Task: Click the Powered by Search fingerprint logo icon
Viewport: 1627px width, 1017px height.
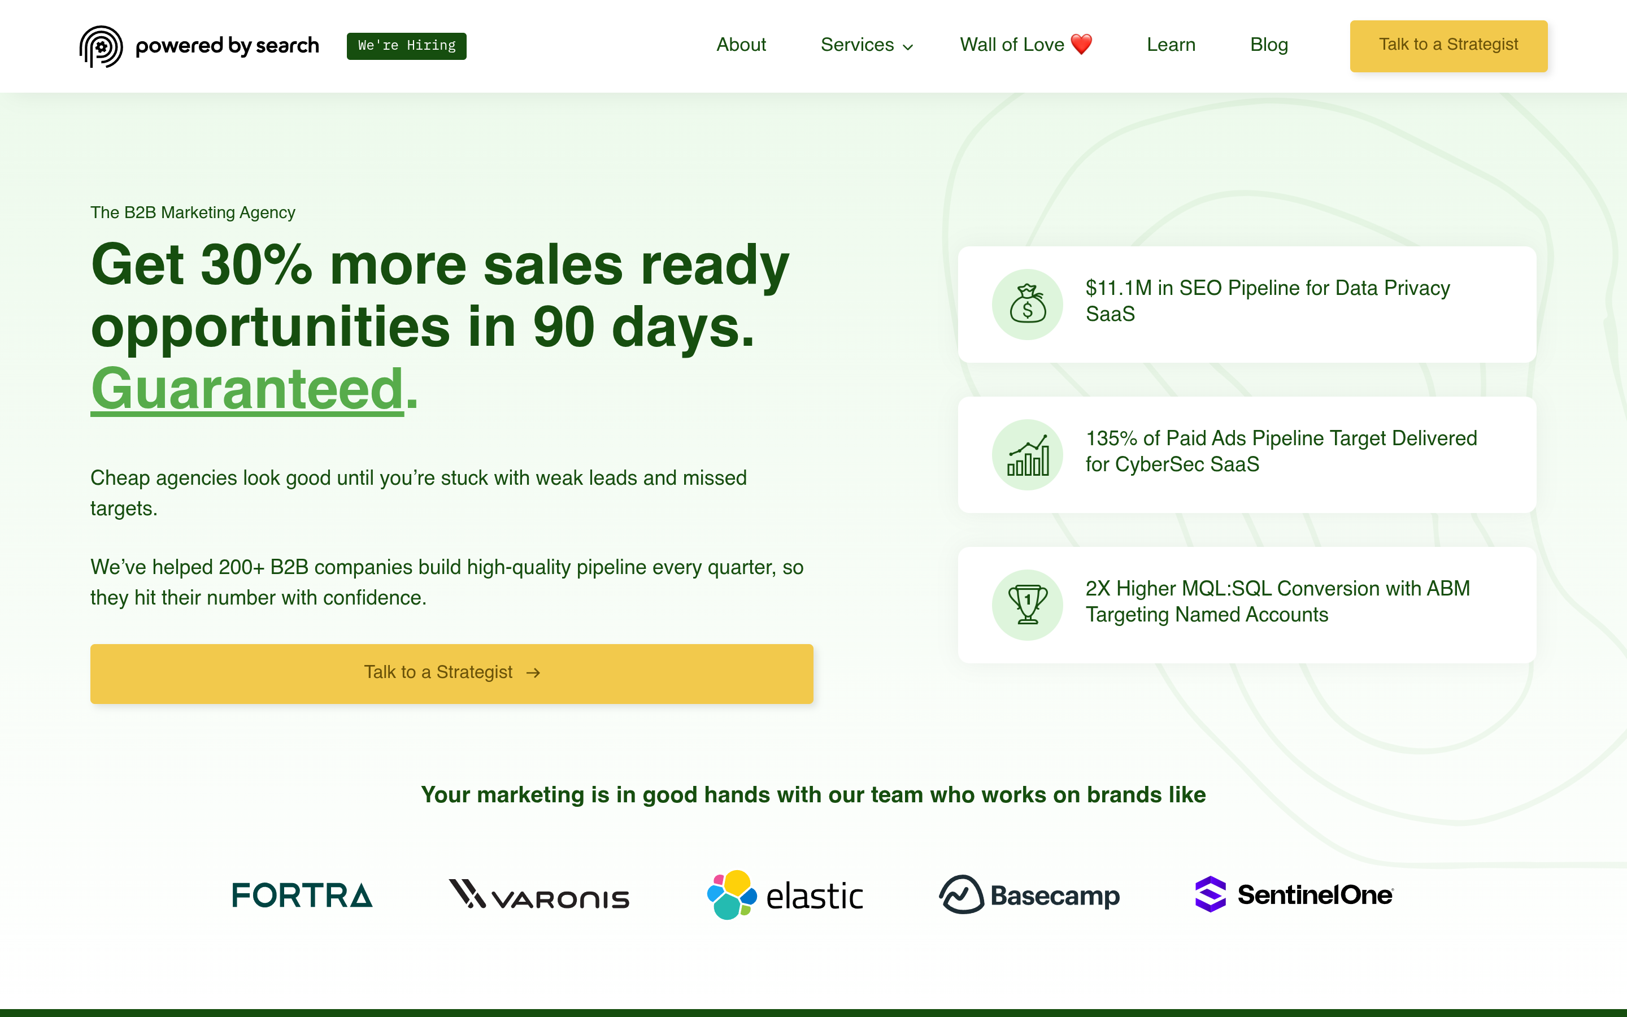Action: [101, 46]
